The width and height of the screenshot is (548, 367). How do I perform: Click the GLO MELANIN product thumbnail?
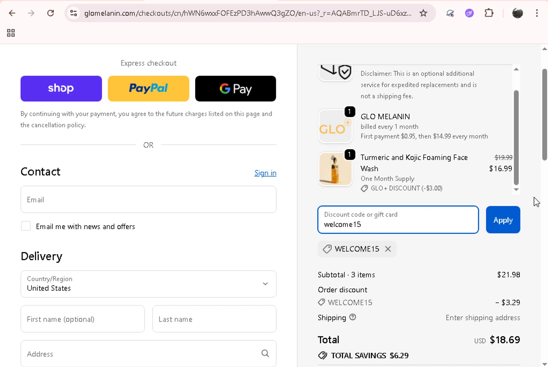pyautogui.click(x=335, y=126)
